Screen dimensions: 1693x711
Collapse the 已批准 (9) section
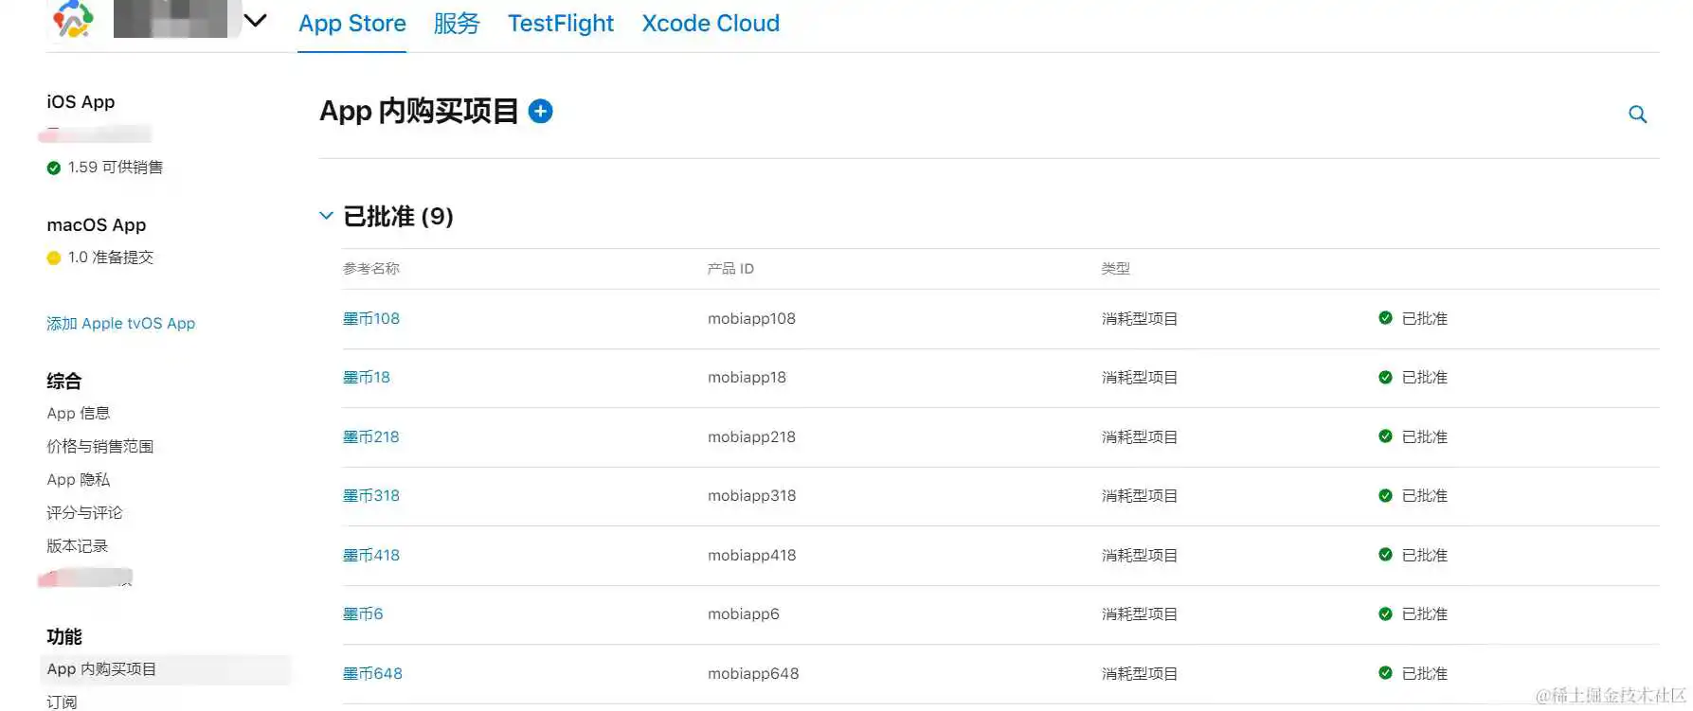pos(326,216)
